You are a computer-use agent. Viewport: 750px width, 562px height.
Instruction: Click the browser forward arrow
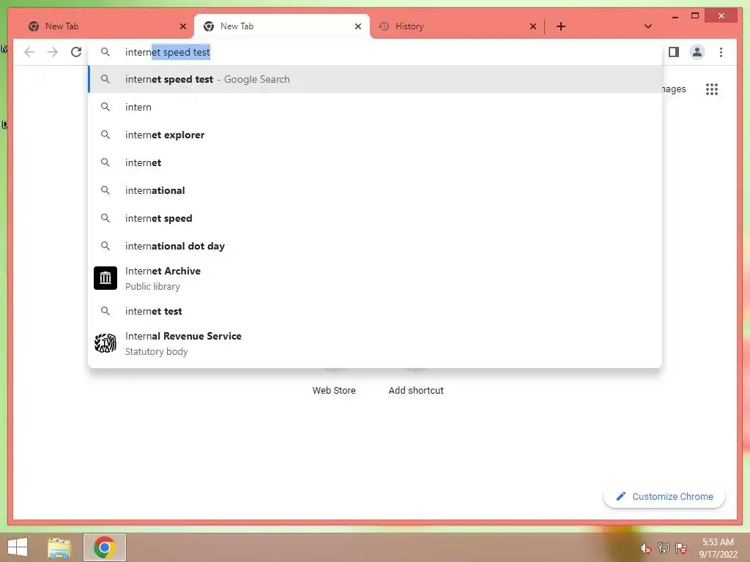53,52
